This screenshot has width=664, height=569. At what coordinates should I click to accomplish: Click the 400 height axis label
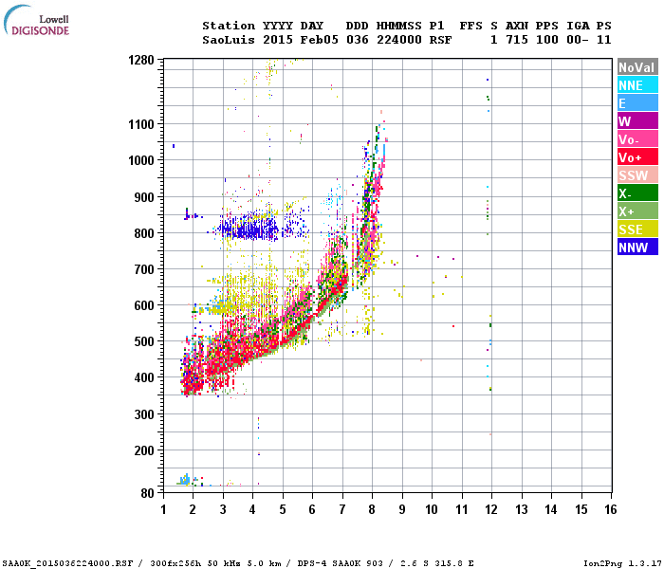coord(144,377)
